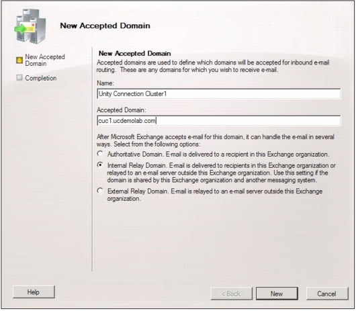Click the New button

[x=277, y=294]
